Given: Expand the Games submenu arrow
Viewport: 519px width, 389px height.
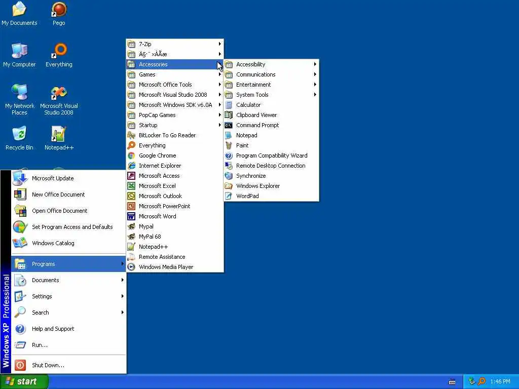Looking at the screenshot, I should 220,74.
